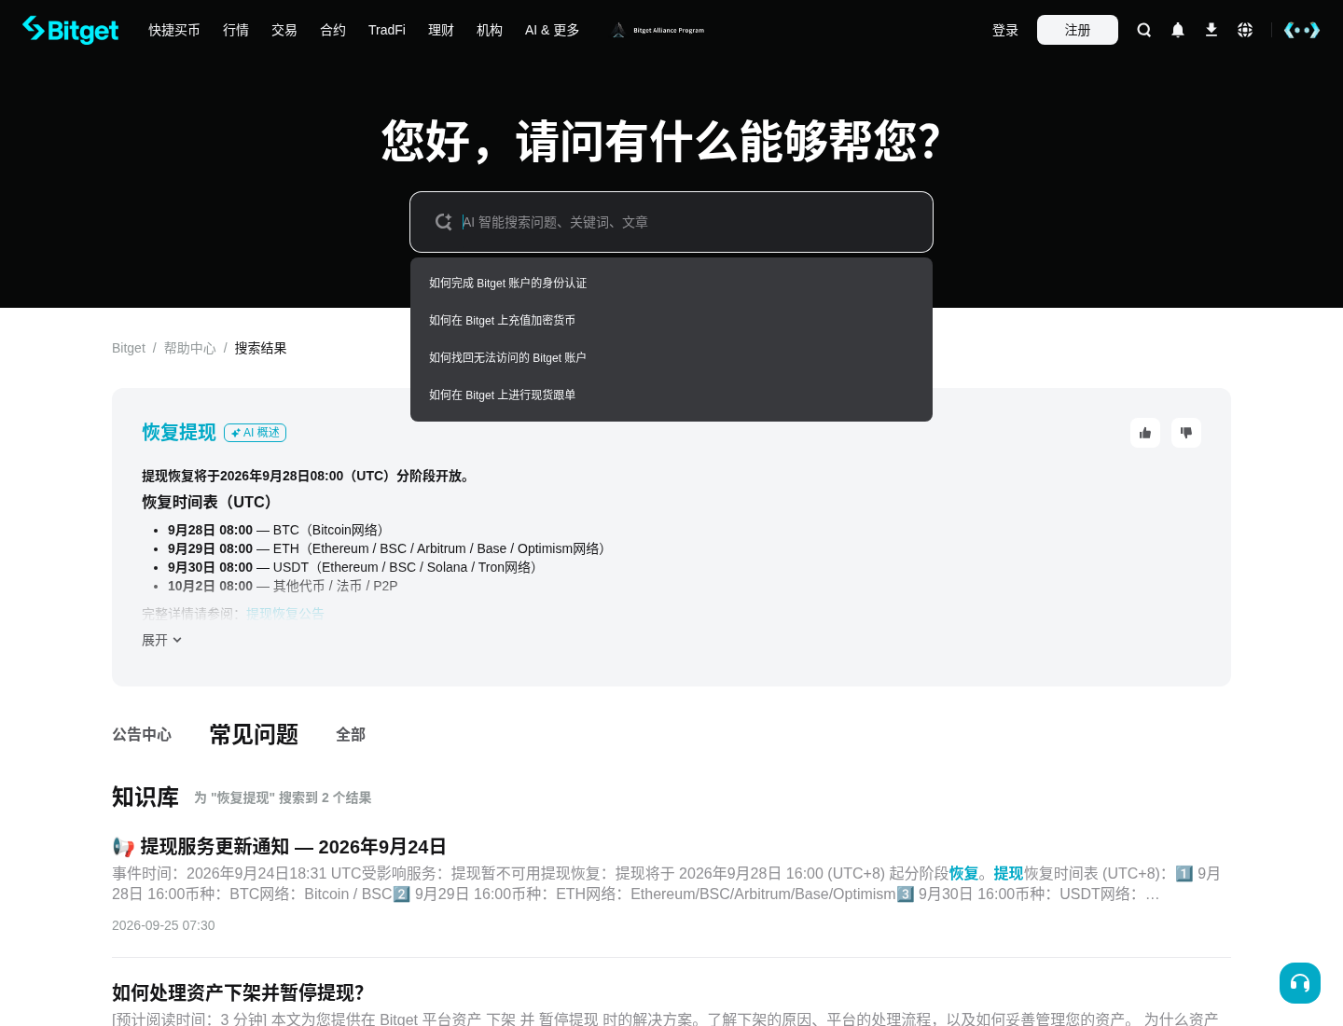
Task: Click the 注册 button
Action: click(x=1077, y=30)
